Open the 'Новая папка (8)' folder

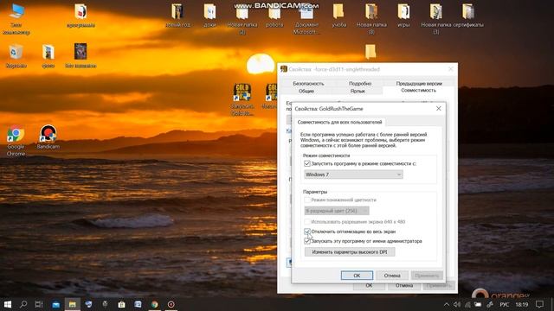[x=371, y=18]
